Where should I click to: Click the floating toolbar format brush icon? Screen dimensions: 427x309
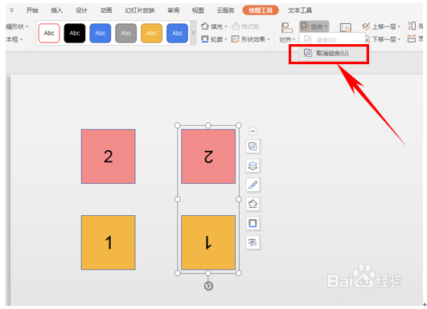point(253,185)
